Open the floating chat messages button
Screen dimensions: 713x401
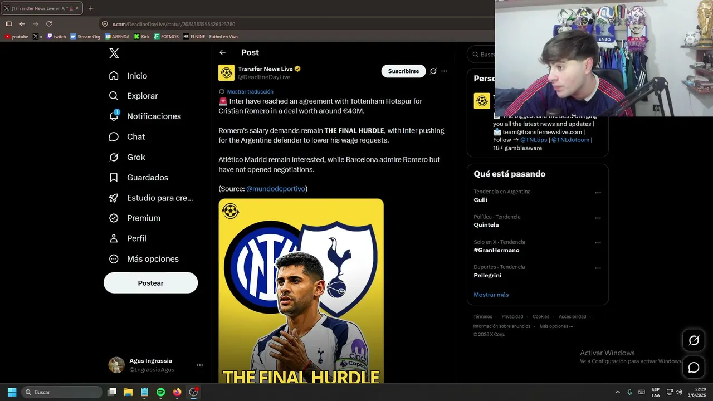(x=694, y=368)
